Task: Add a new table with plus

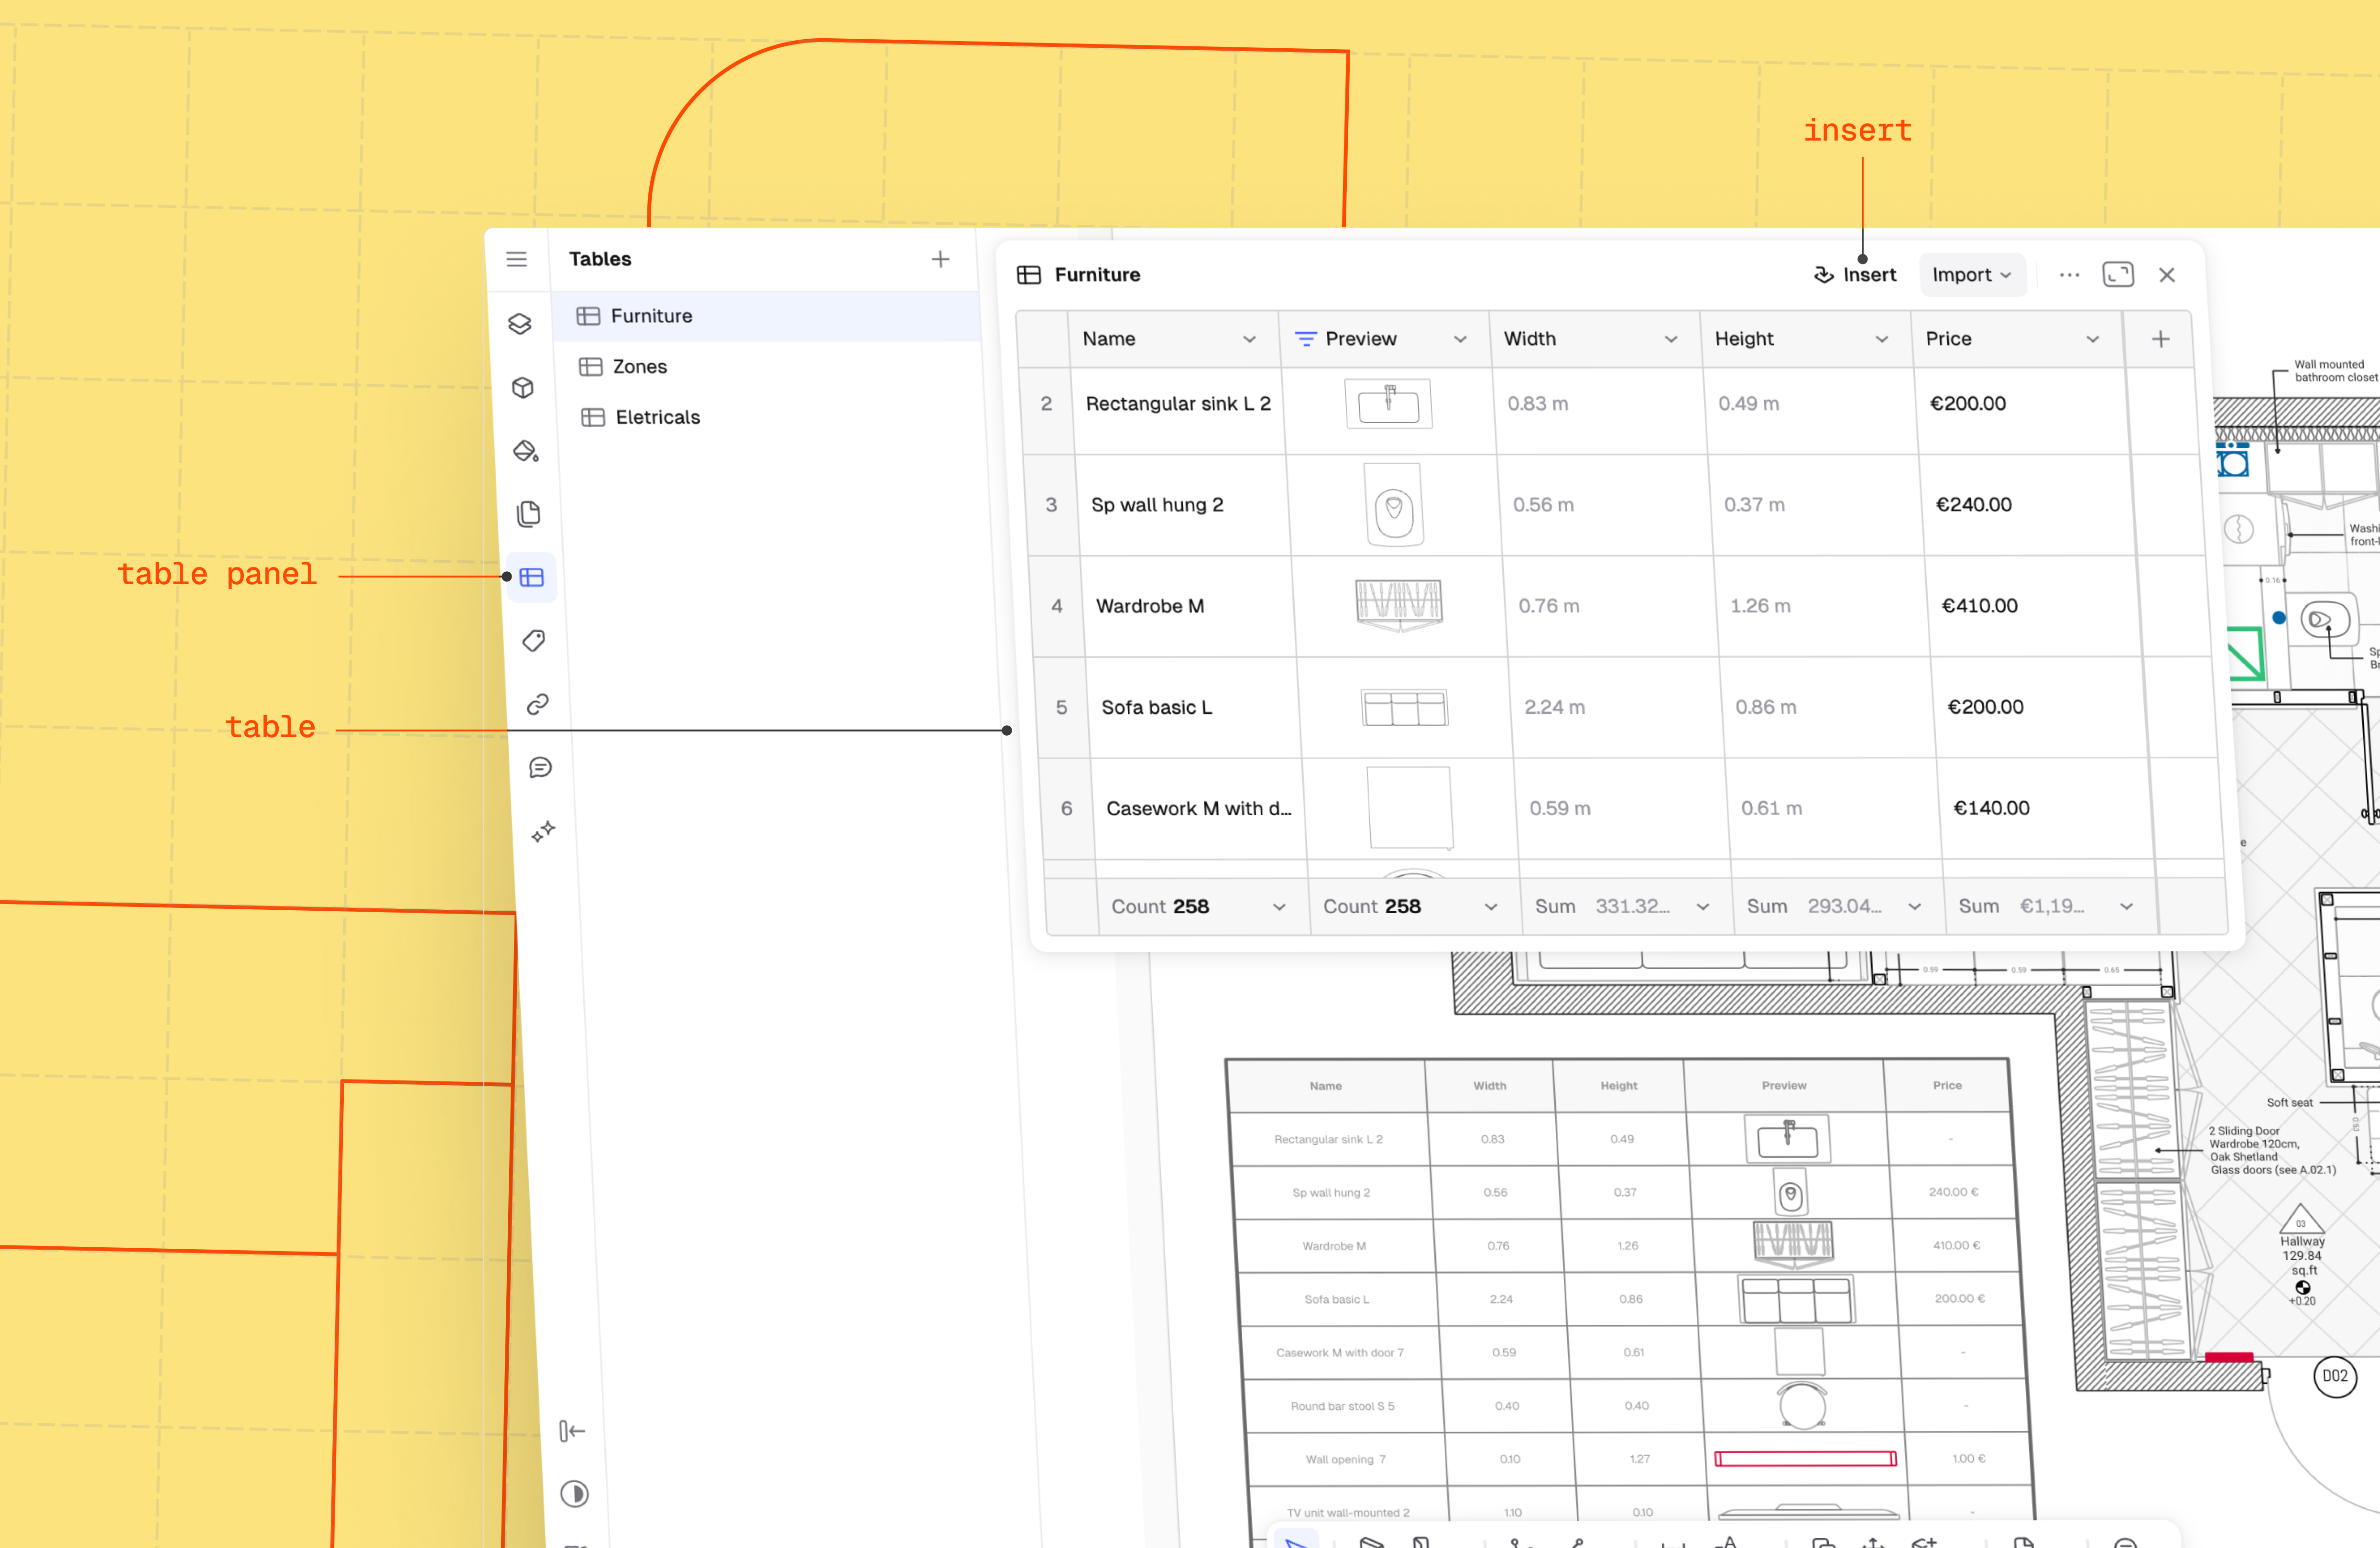Action: tap(940, 259)
